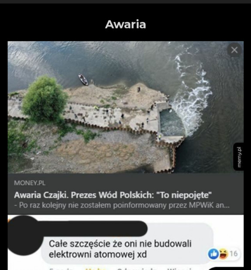The width and height of the screenshot is (251, 270).
Task: Open the redacted commenter profile avatar
Action: pos(25,235)
